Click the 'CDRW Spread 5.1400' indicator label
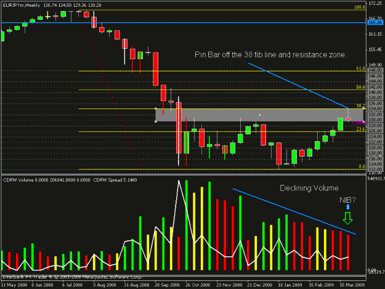Screen dimensions: 385x289 [x=115, y=180]
